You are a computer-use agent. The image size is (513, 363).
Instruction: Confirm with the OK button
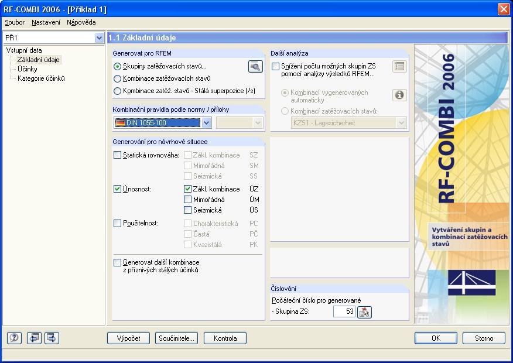(x=436, y=338)
